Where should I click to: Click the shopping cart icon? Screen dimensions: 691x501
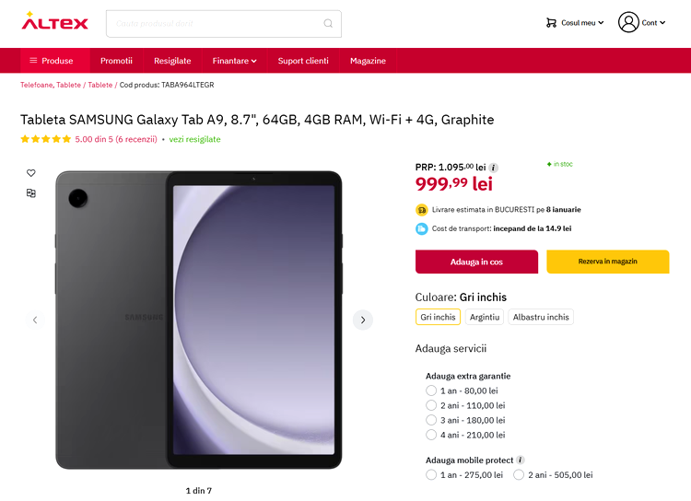pos(551,22)
